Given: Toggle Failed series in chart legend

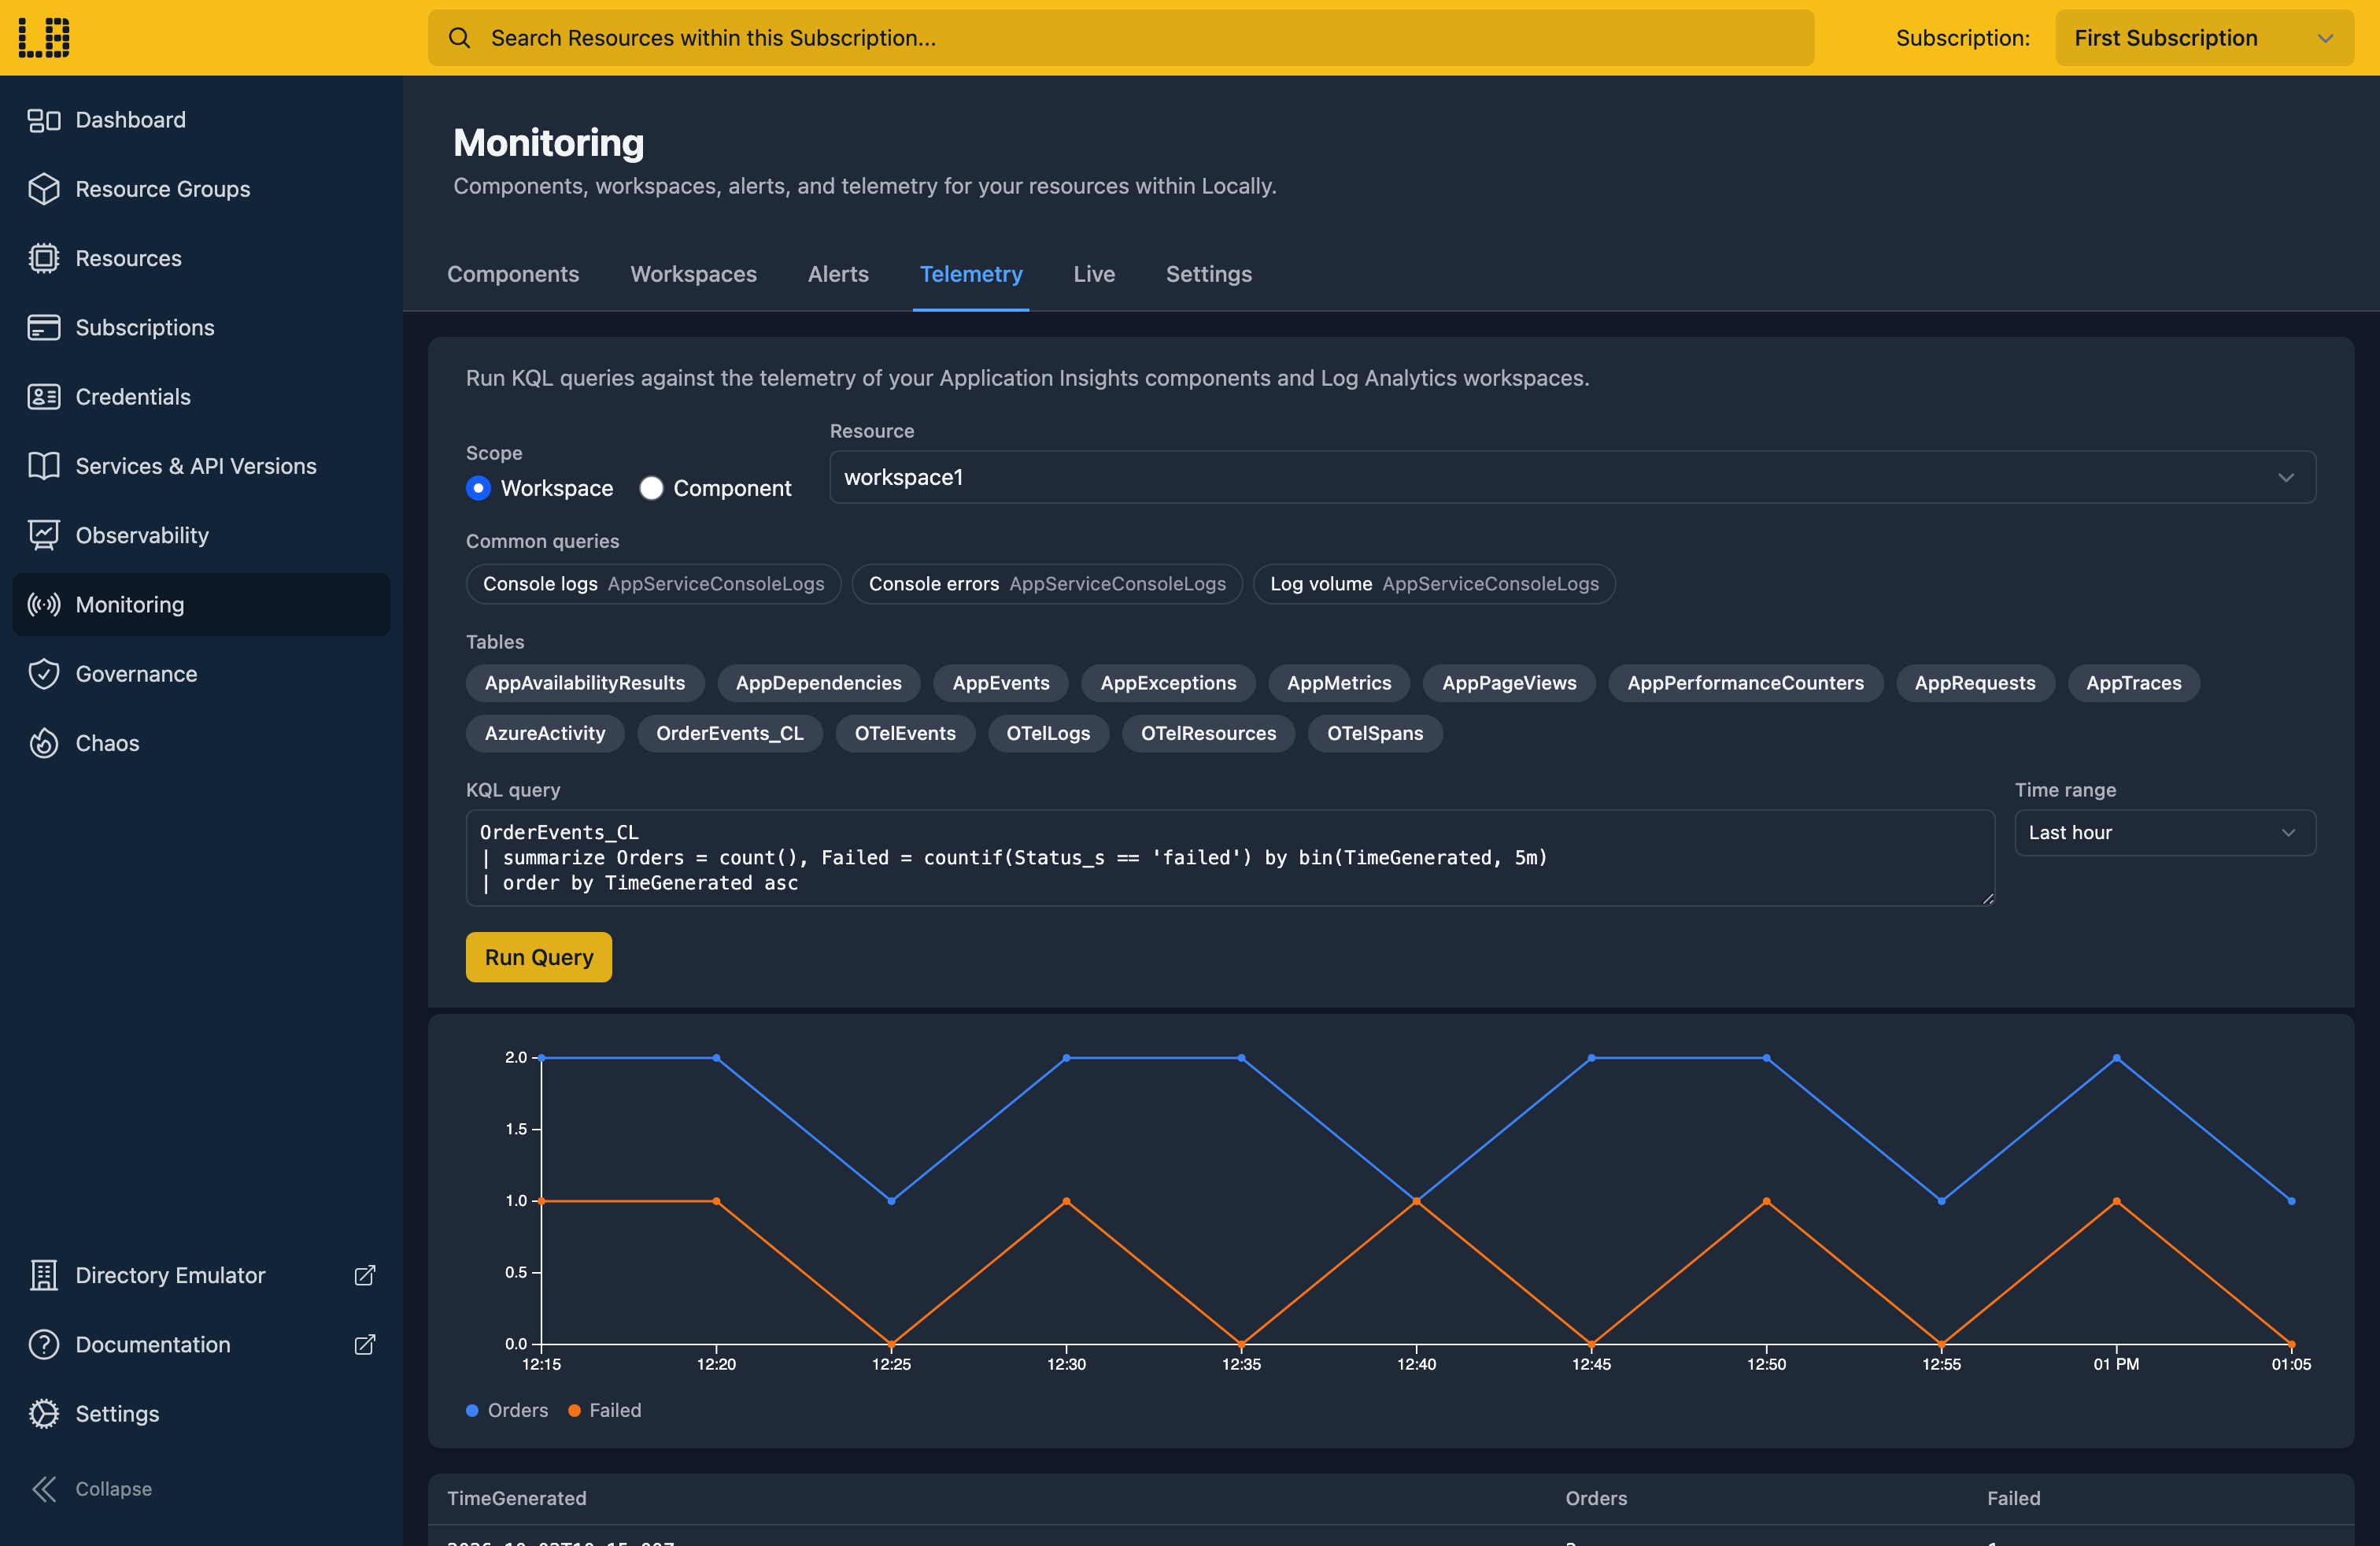Looking at the screenshot, I should pos(605,1410).
